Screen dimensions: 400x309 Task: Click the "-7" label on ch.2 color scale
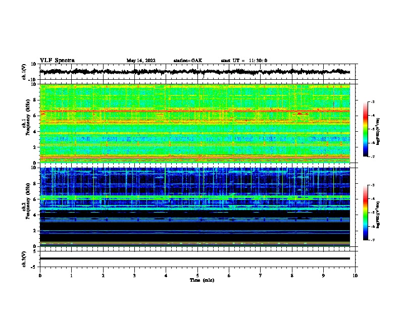click(x=372, y=240)
